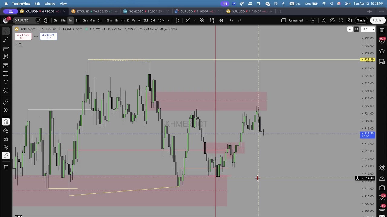The width and height of the screenshot is (387, 217).
Task: Toggle magnet mode
Action: (6, 122)
